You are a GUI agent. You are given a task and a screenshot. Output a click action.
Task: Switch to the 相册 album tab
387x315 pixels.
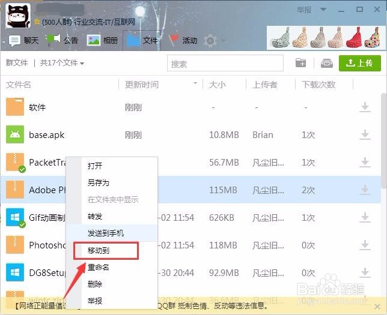click(102, 40)
